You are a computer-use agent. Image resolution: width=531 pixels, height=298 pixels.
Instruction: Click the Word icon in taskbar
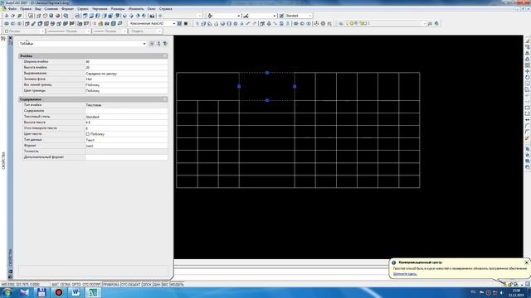[76, 292]
